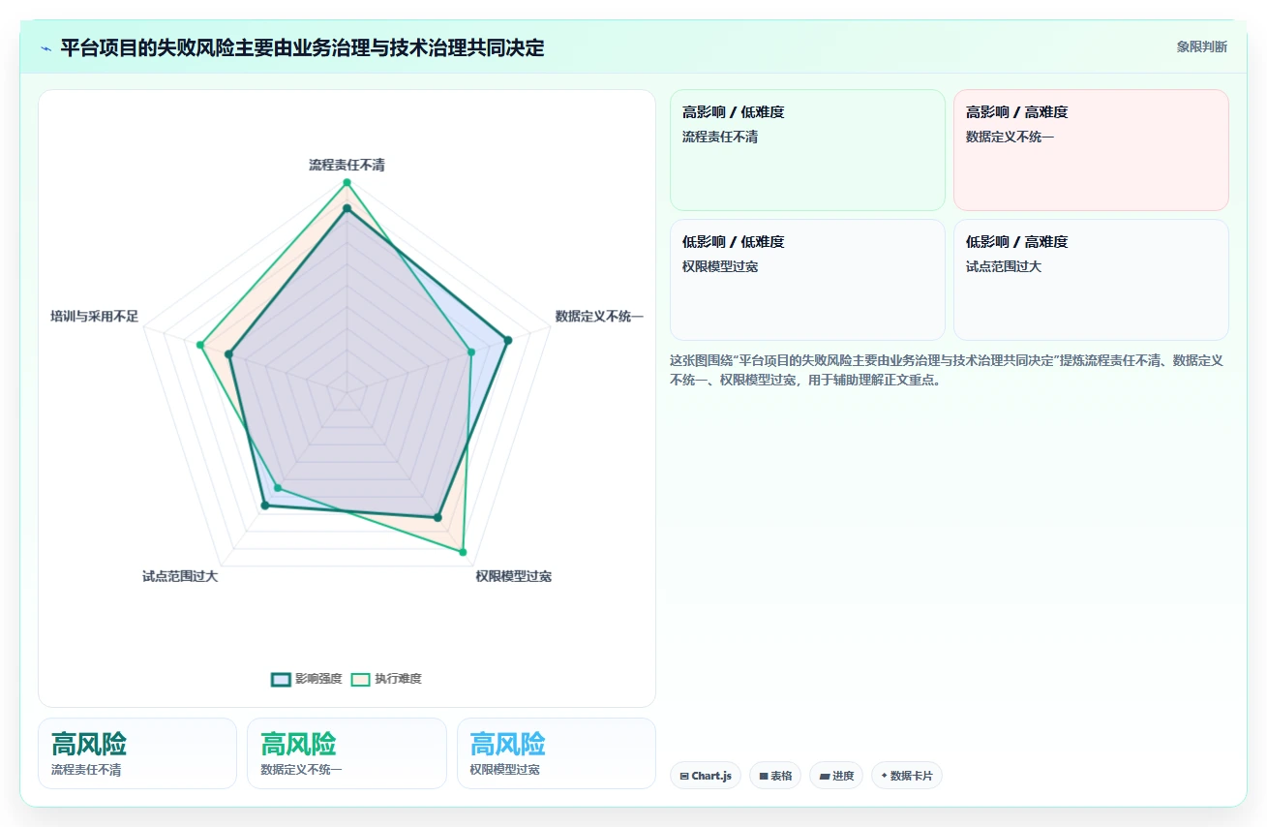Screen dimensions: 1267x827
Task: Click the 执行难度 data point on 培训与采用不足 axis
Action: (x=200, y=345)
